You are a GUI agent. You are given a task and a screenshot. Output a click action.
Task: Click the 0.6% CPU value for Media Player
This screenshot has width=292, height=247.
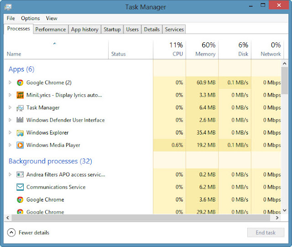pyautogui.click(x=177, y=145)
